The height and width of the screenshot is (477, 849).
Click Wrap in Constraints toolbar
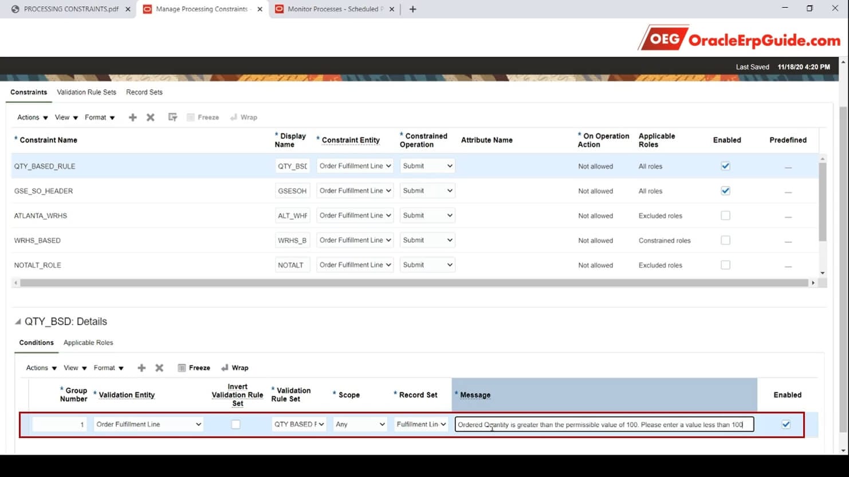click(243, 117)
